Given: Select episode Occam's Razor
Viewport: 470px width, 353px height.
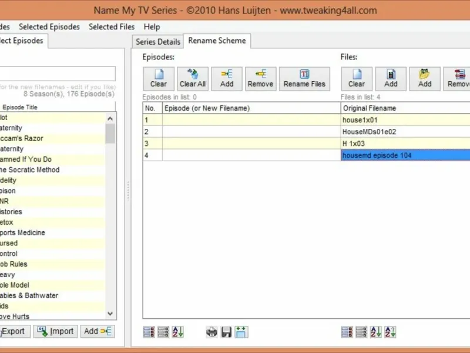Looking at the screenshot, I should click(52, 138).
